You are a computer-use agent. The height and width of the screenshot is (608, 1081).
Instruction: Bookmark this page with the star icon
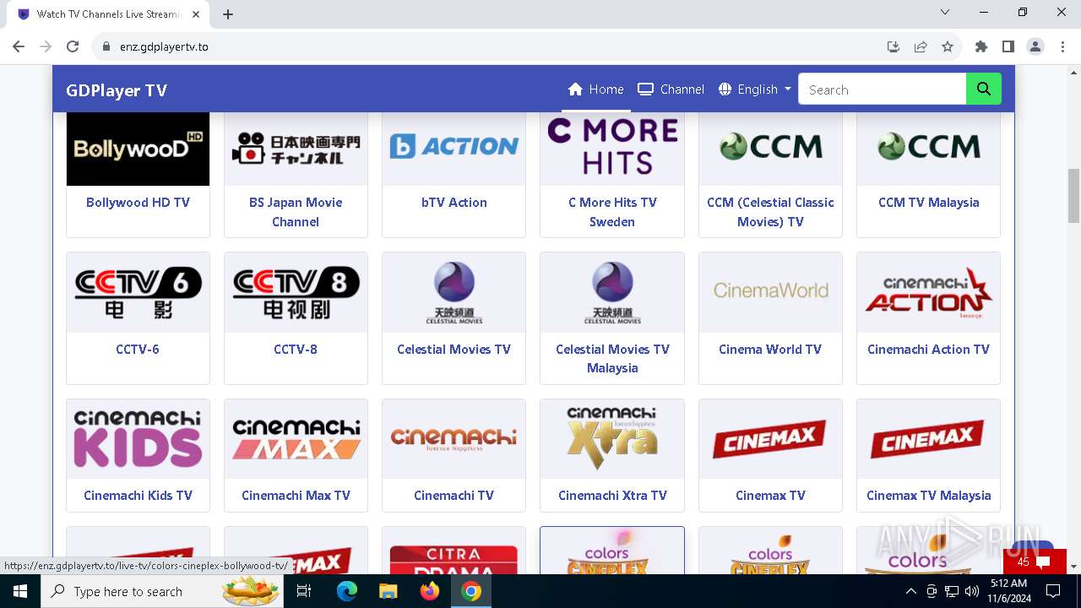948,46
